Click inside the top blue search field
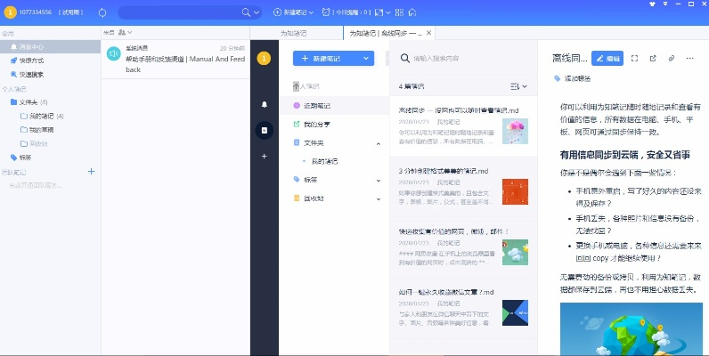The width and height of the screenshot is (709, 356). coord(181,12)
